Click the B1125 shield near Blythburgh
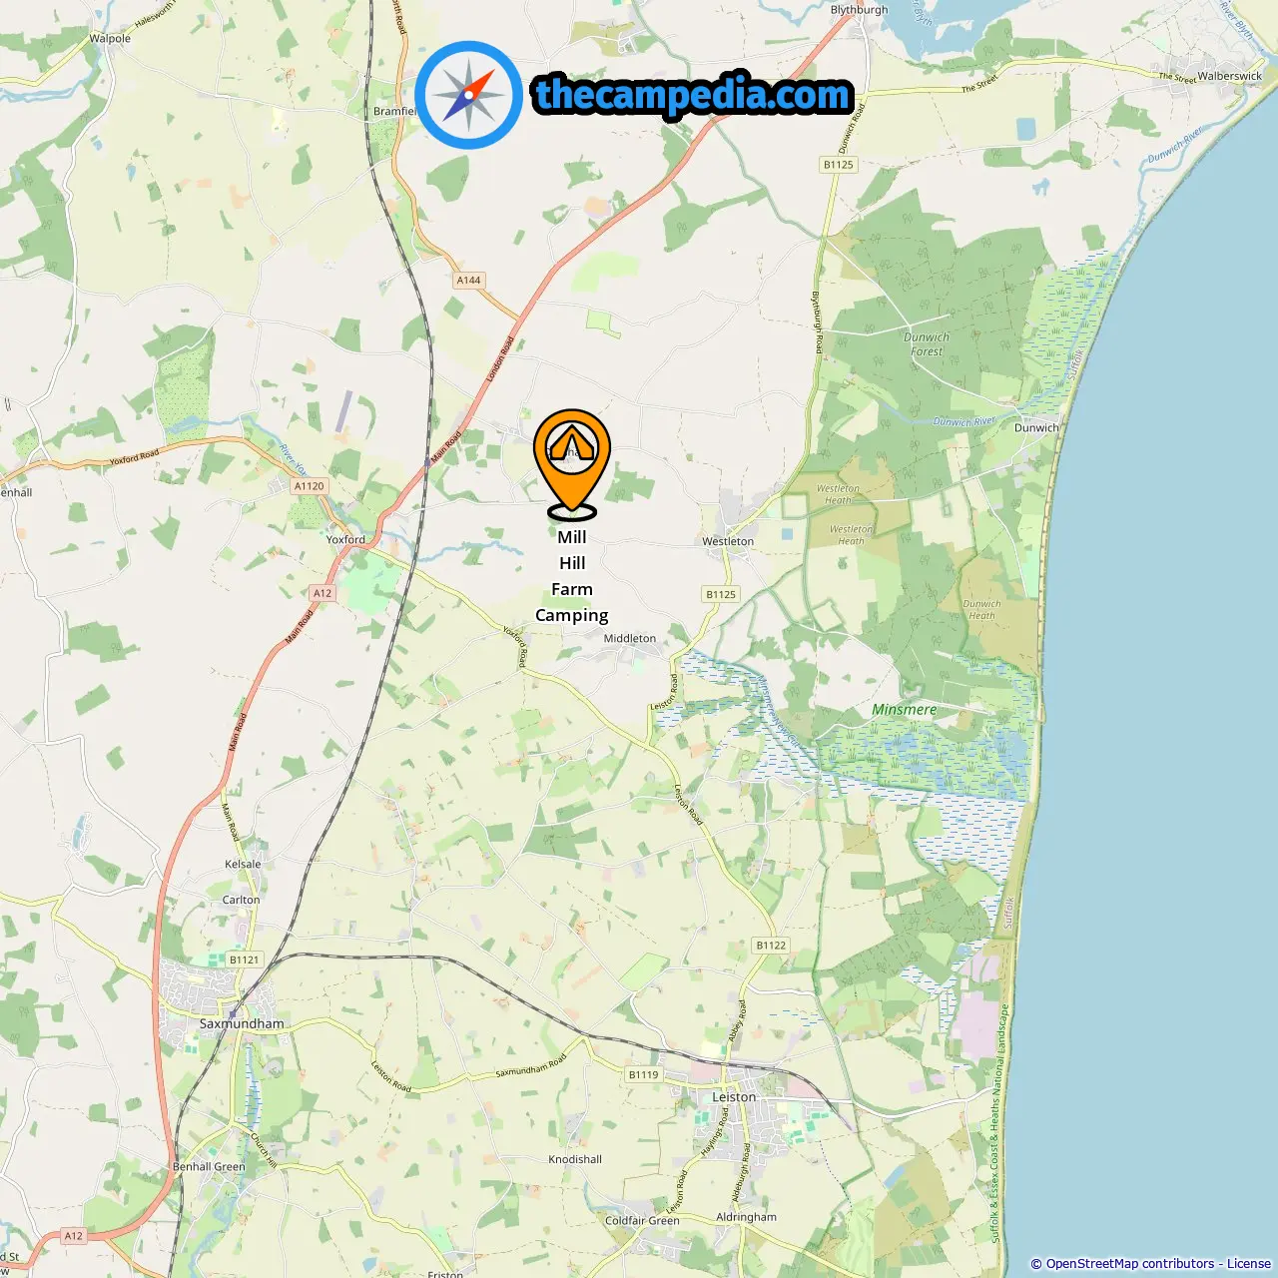 click(839, 165)
